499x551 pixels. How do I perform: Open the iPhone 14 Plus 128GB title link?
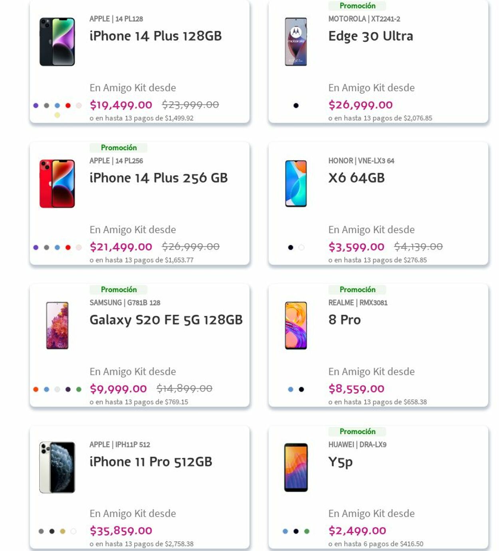155,36
